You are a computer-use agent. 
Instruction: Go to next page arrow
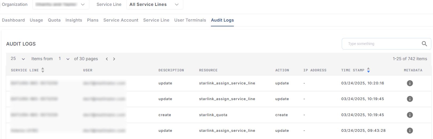[x=114, y=59]
